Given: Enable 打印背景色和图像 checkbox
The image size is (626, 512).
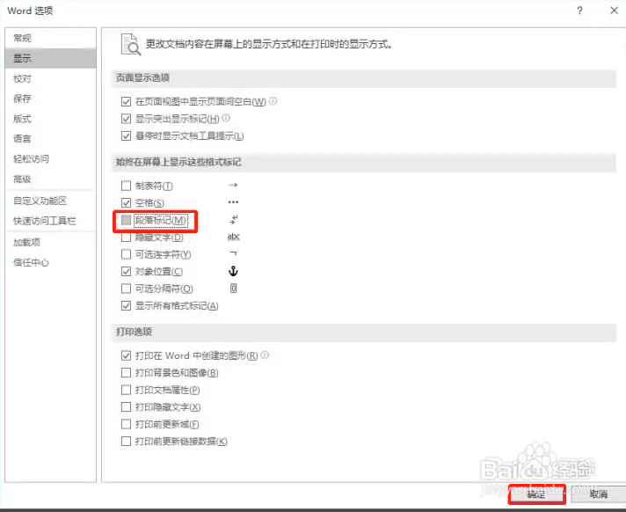Looking at the screenshot, I should pos(126,373).
